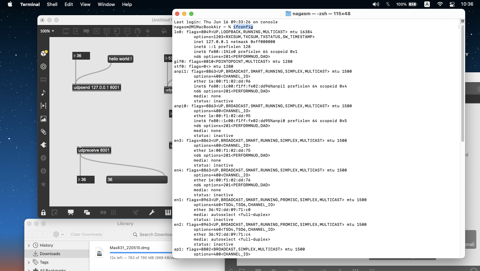The width and height of the screenshot is (480, 271).
Task: Click the Bluetooth icon in menu bar
Action: (388, 4)
